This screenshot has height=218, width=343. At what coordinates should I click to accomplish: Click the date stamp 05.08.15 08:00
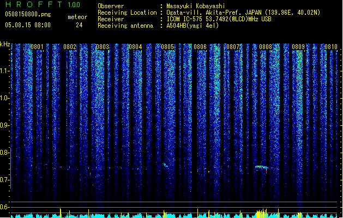coord(28,25)
